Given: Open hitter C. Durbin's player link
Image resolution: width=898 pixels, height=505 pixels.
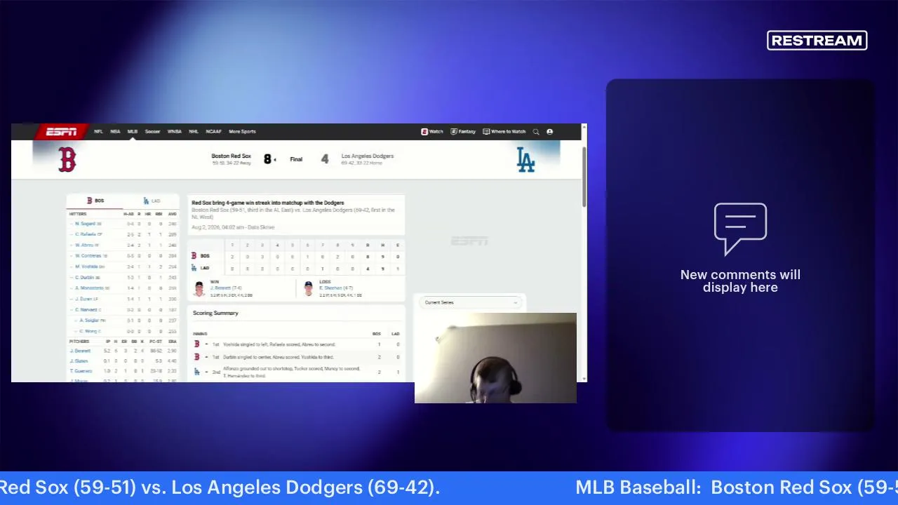Looking at the screenshot, I should [85, 277].
